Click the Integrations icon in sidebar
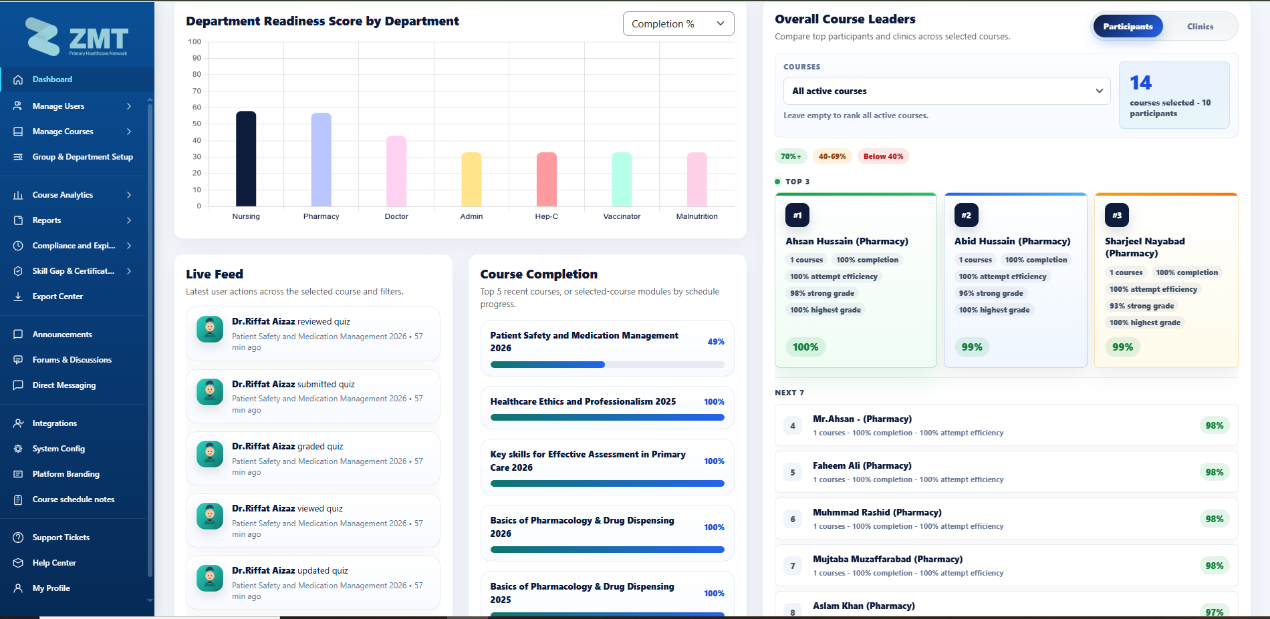 tap(18, 423)
